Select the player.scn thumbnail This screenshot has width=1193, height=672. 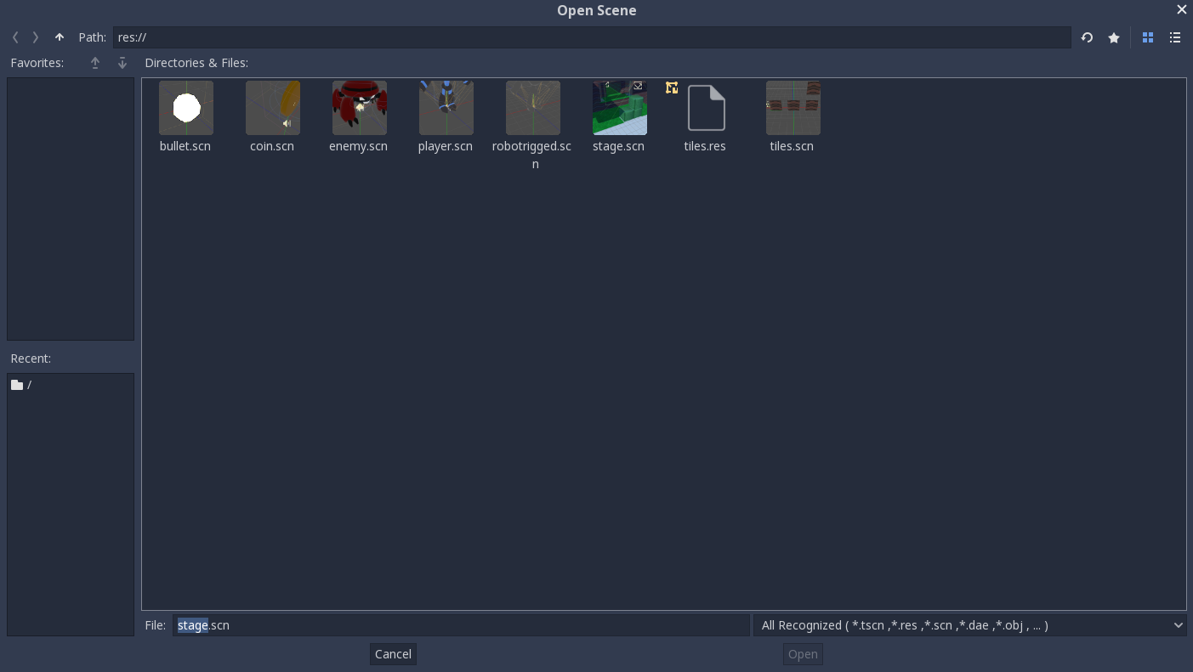click(x=446, y=108)
